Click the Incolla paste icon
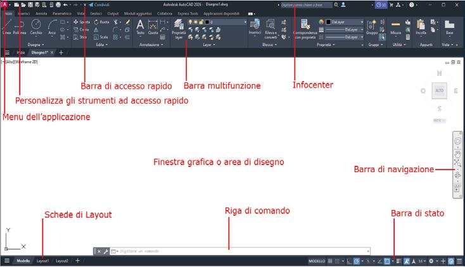The height and width of the screenshot is (267, 465). pyautogui.click(x=421, y=27)
